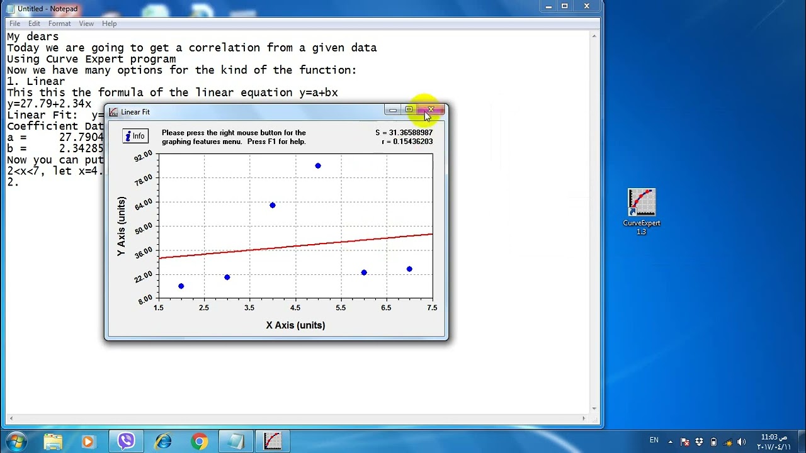Screen dimensions: 806x453
Task: Click the S = 31.36588987 value
Action: tap(404, 133)
